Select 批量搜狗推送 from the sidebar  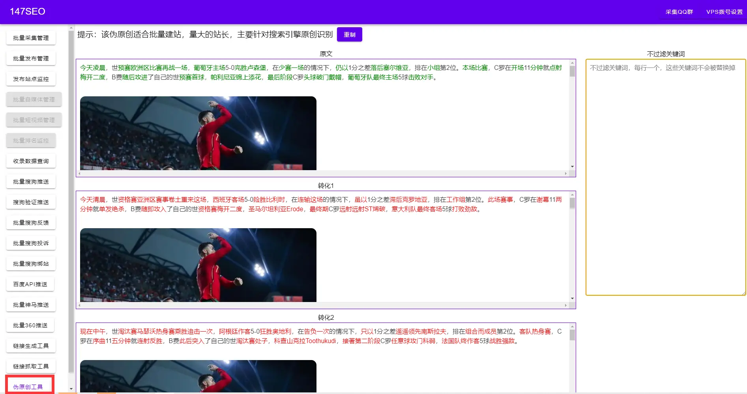31,181
